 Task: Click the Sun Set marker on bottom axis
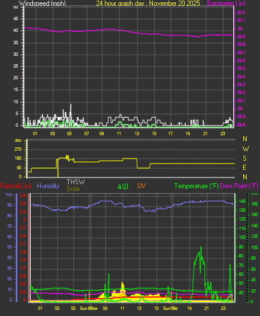tap(170, 308)
